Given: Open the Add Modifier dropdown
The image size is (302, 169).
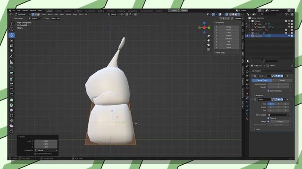Looking at the screenshot, I should coord(272,71).
